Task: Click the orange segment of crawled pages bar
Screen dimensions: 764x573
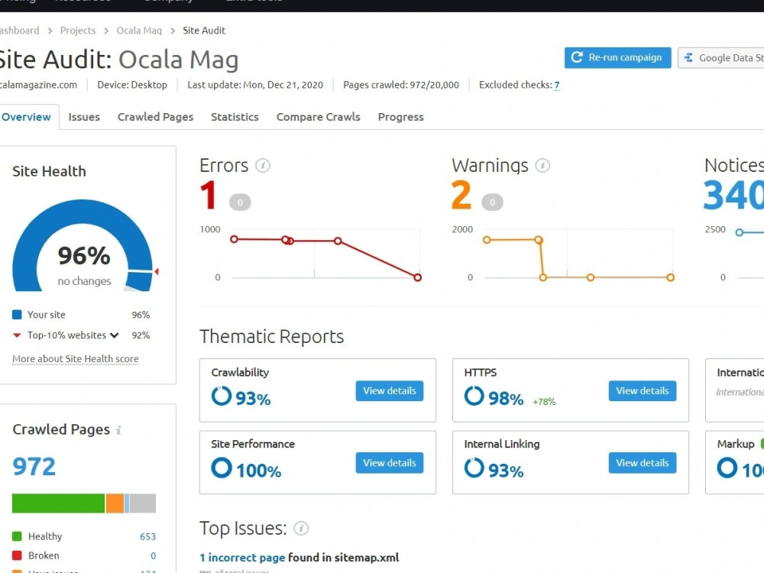Action: [x=115, y=503]
